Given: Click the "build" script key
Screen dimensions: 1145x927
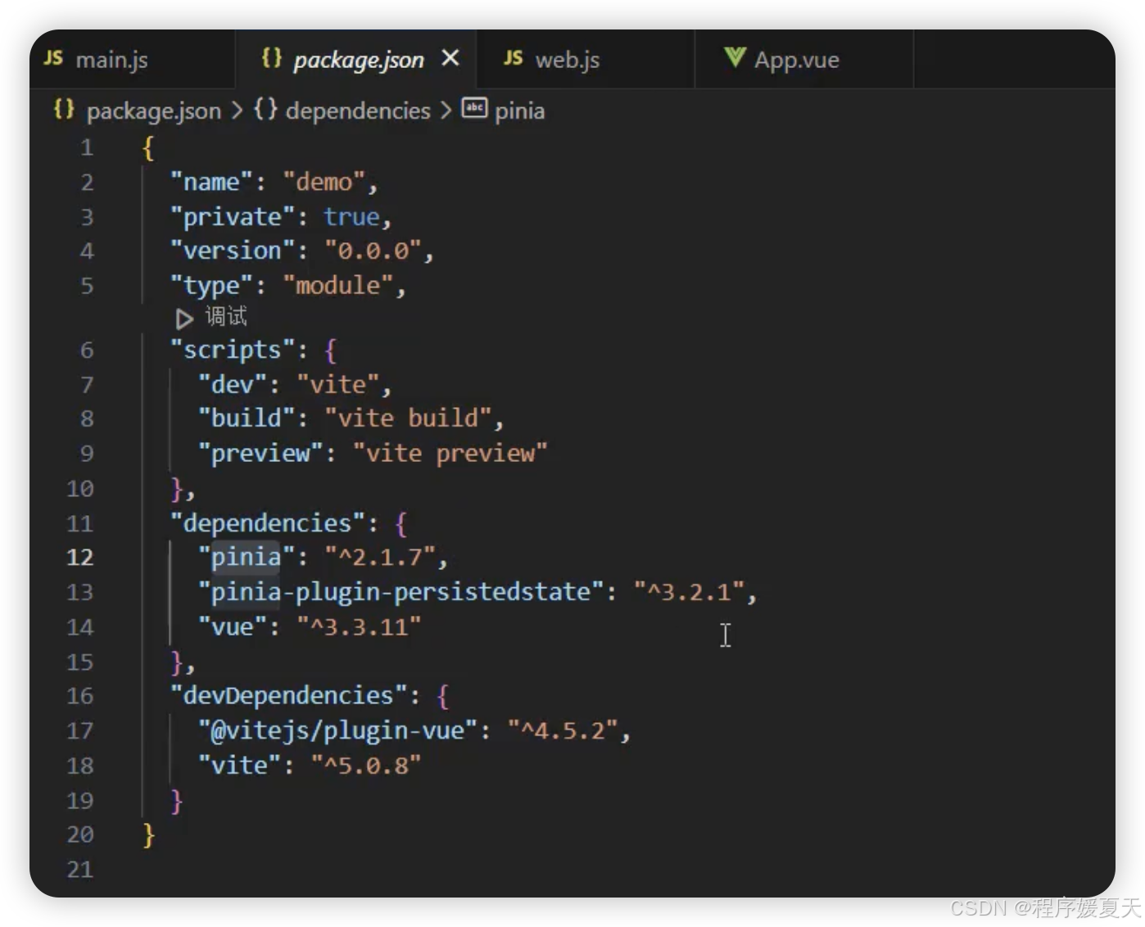Looking at the screenshot, I should coord(246,418).
